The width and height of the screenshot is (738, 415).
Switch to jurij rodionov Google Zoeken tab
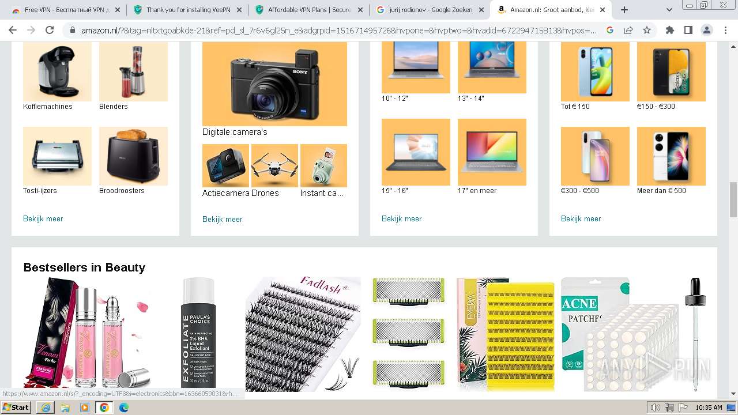(430, 10)
